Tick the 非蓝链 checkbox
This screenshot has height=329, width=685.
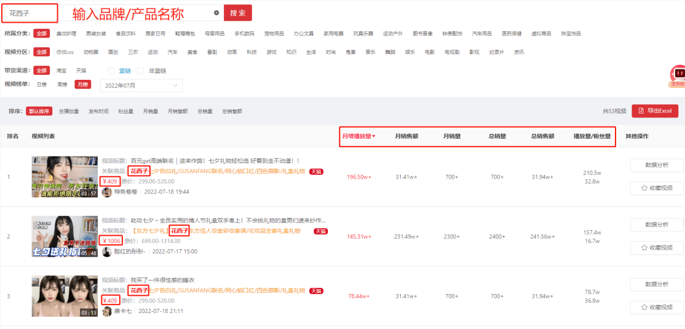pyautogui.click(x=141, y=71)
